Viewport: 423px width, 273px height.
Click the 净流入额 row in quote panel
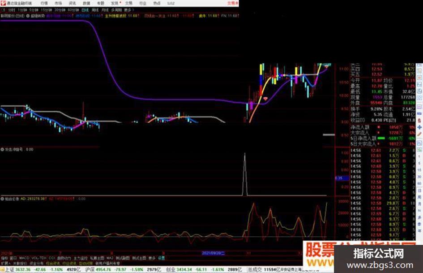[383, 127]
